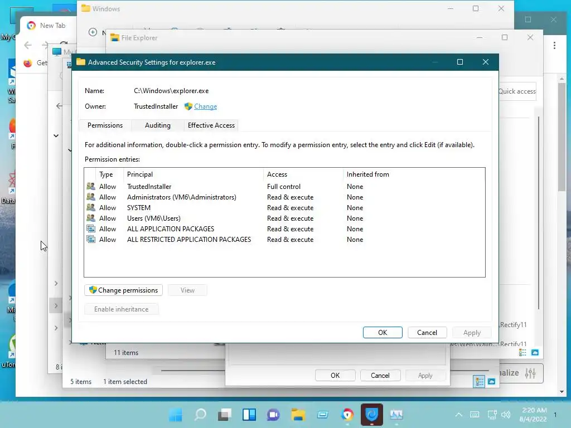Open volume tray icon
The height and width of the screenshot is (428, 571).
pos(505,415)
